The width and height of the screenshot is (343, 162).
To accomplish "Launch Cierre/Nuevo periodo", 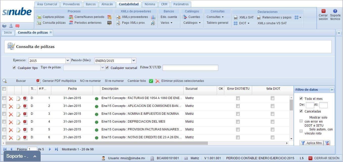I will point(86,17).
